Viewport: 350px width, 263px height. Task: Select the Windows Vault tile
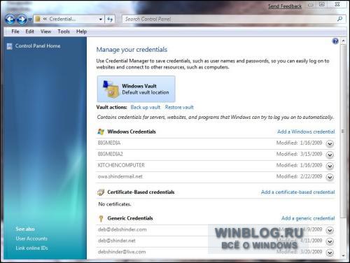pos(136,89)
